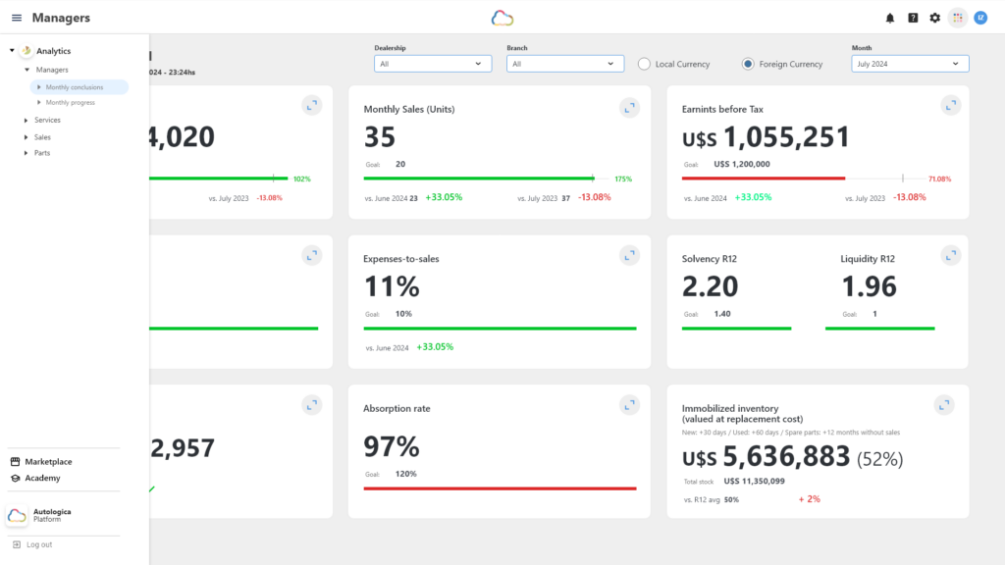Open the help question mark icon
The height and width of the screenshot is (565, 1005).
913,18
